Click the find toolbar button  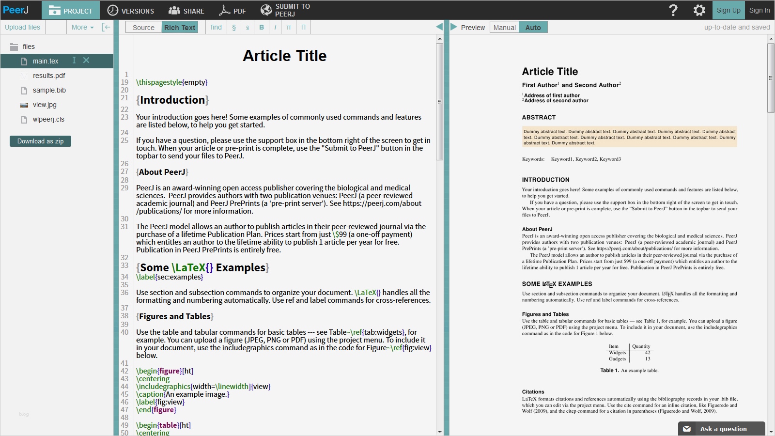[x=217, y=27]
